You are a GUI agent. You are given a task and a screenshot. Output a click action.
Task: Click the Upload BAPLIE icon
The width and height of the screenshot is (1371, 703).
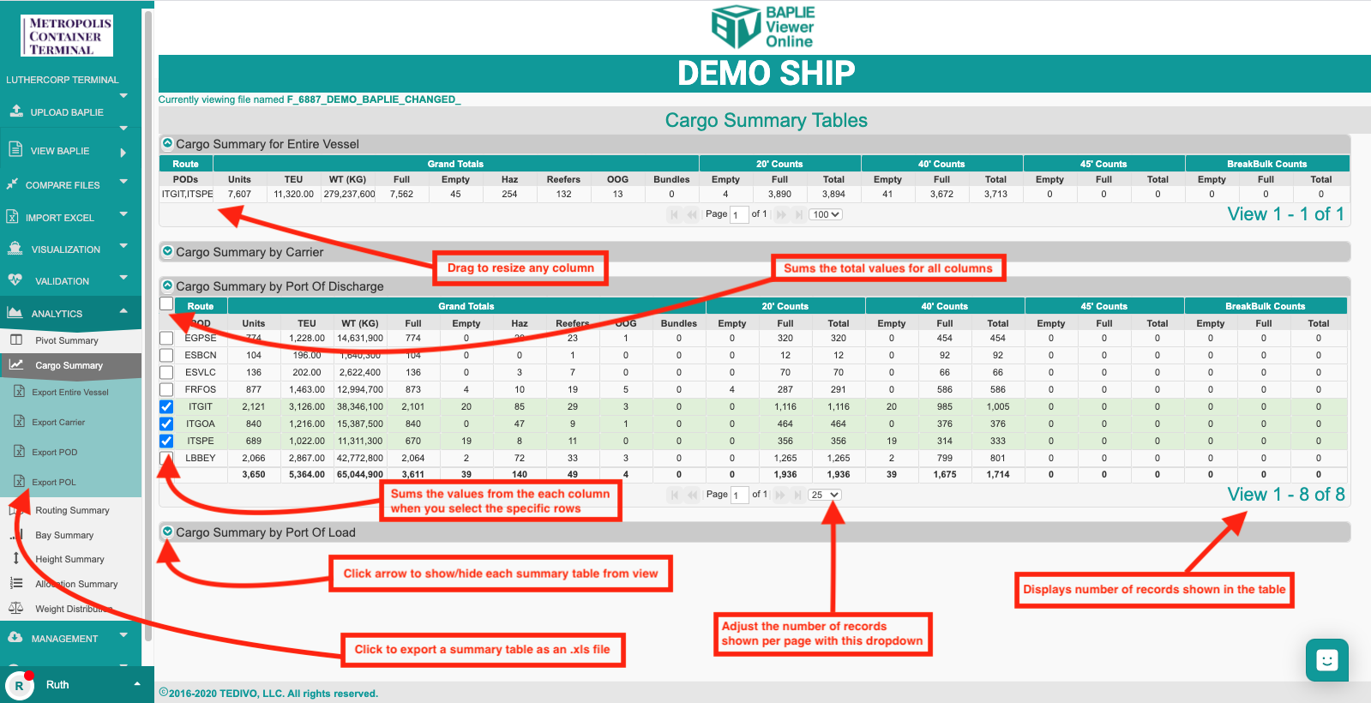coord(16,111)
